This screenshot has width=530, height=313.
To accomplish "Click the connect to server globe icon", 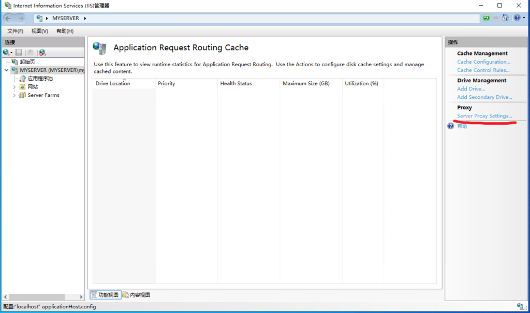I will point(7,52).
